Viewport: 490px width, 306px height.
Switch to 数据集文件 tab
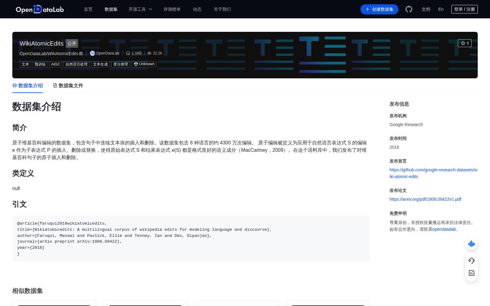pyautogui.click(x=68, y=86)
